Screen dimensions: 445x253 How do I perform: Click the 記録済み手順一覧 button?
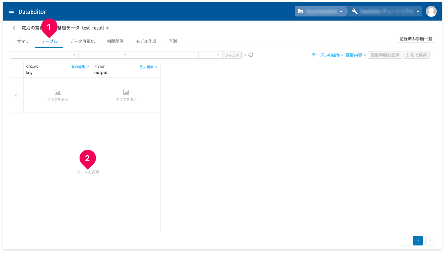(416, 39)
